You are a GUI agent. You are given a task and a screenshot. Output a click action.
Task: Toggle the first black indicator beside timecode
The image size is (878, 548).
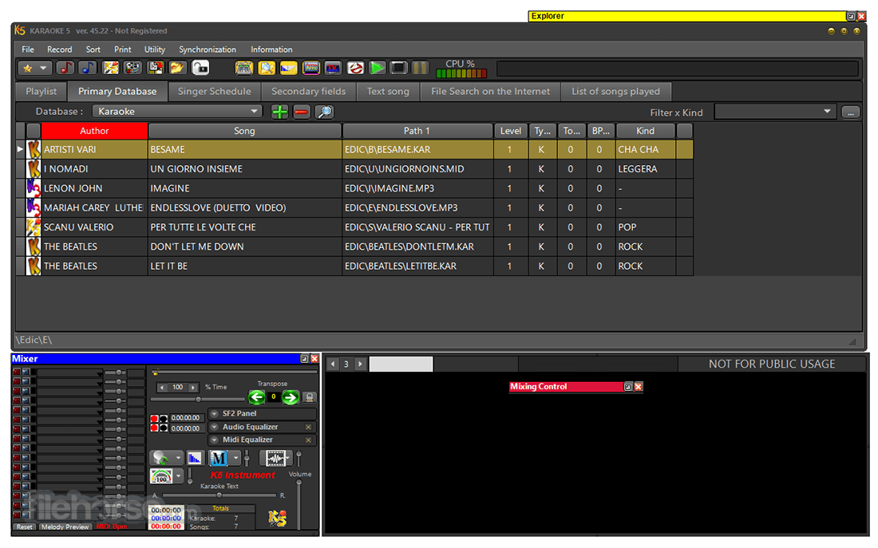click(164, 419)
